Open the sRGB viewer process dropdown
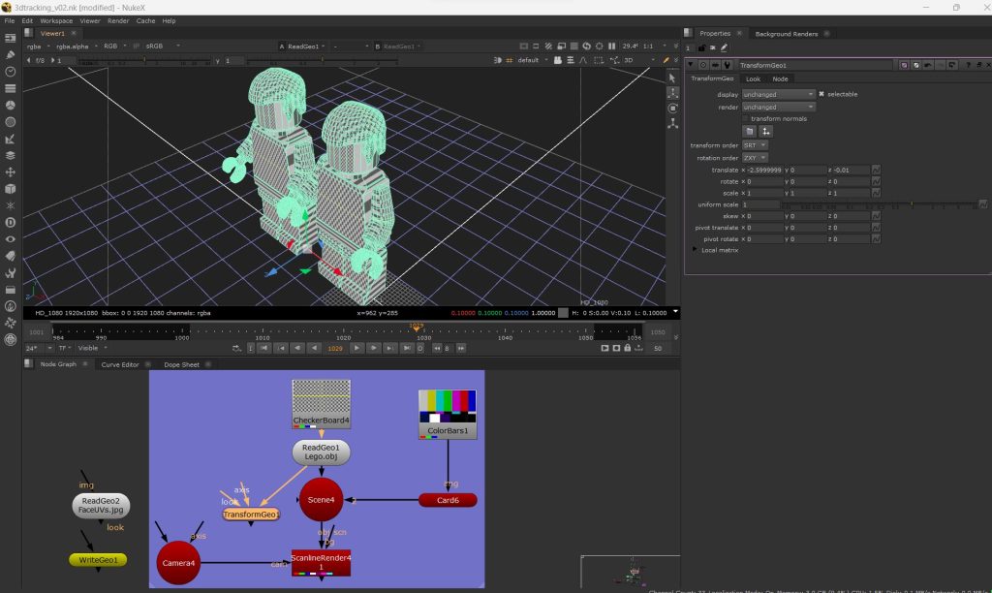The width and height of the screenshot is (992, 593). [163, 47]
